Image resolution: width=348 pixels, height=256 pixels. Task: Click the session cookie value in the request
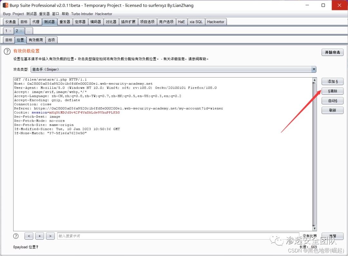point(84,112)
